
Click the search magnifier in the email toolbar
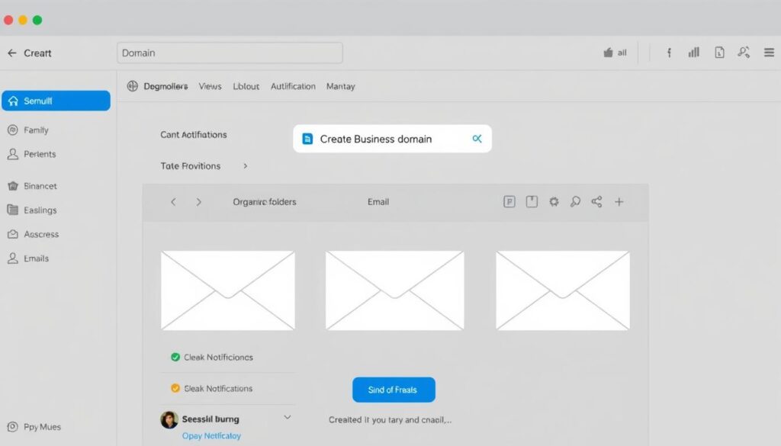pyautogui.click(x=575, y=201)
